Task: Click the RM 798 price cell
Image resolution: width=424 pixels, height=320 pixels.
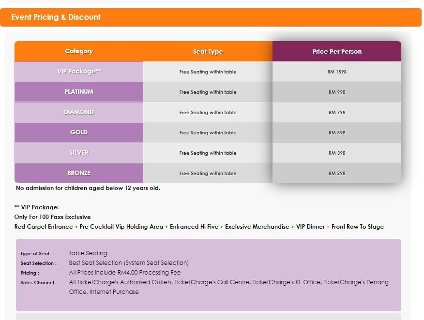Action: click(x=337, y=113)
